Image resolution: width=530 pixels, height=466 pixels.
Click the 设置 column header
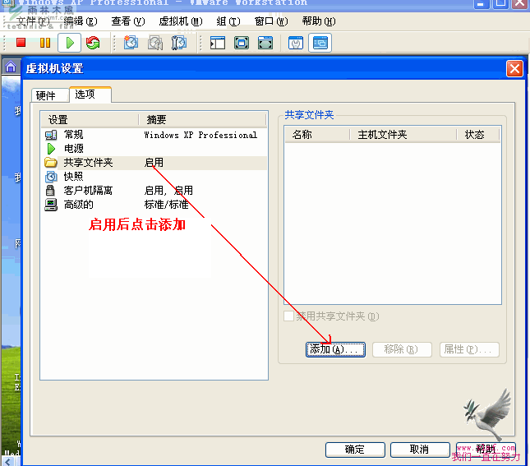[90, 119]
